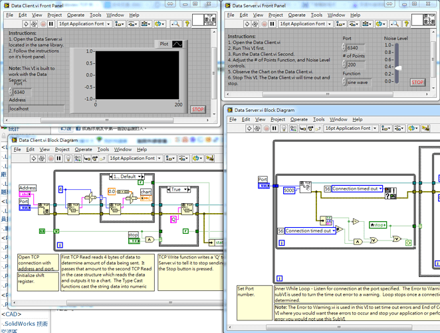Screen dimensions: 440x333
Task: Click Step Into in Data Server block diagram
Action: point(303,129)
